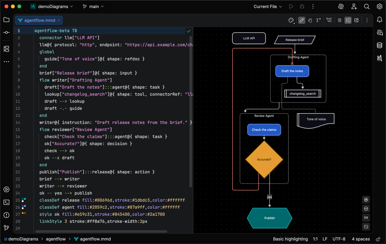Image resolution: width=386 pixels, height=244 pixels.
Task: Click the green inspection checkmark widget
Action: coord(188,31)
